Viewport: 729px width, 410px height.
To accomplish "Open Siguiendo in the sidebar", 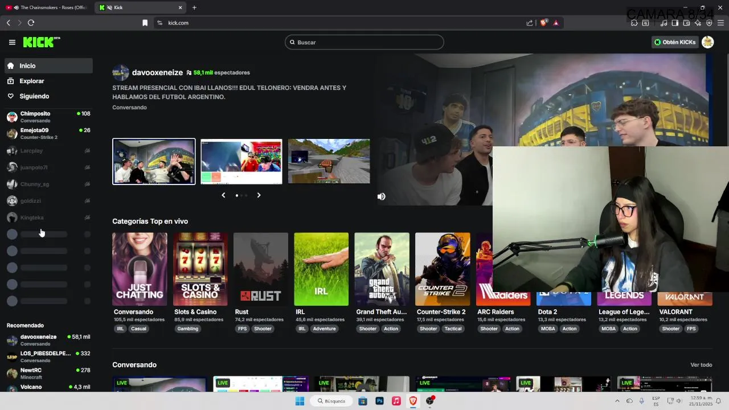I will 48,96.
